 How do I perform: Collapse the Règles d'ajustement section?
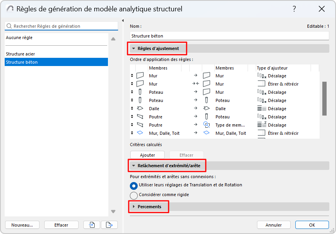click(134, 49)
